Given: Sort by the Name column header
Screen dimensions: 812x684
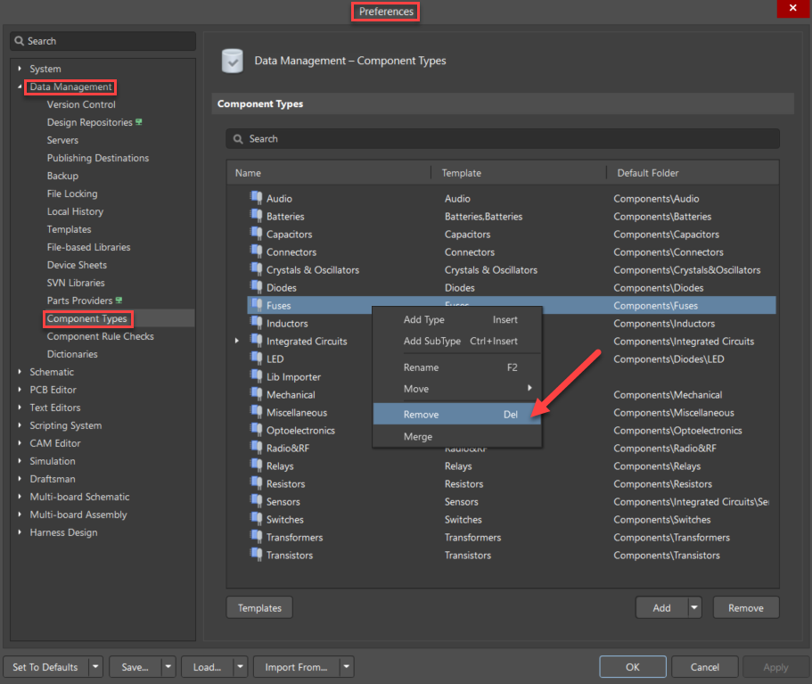Looking at the screenshot, I should 328,173.
